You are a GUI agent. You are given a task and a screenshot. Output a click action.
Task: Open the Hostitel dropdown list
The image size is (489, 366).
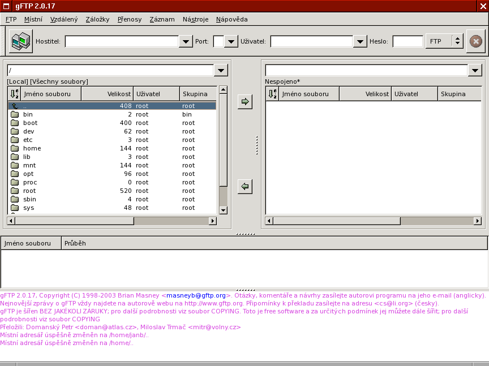[x=186, y=41]
